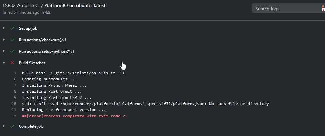Viewport: 325px width, 136px height.
Task: Click green checkmark beside Complete job
Action: (12, 126)
